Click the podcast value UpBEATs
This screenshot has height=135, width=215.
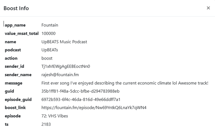(x=50, y=50)
